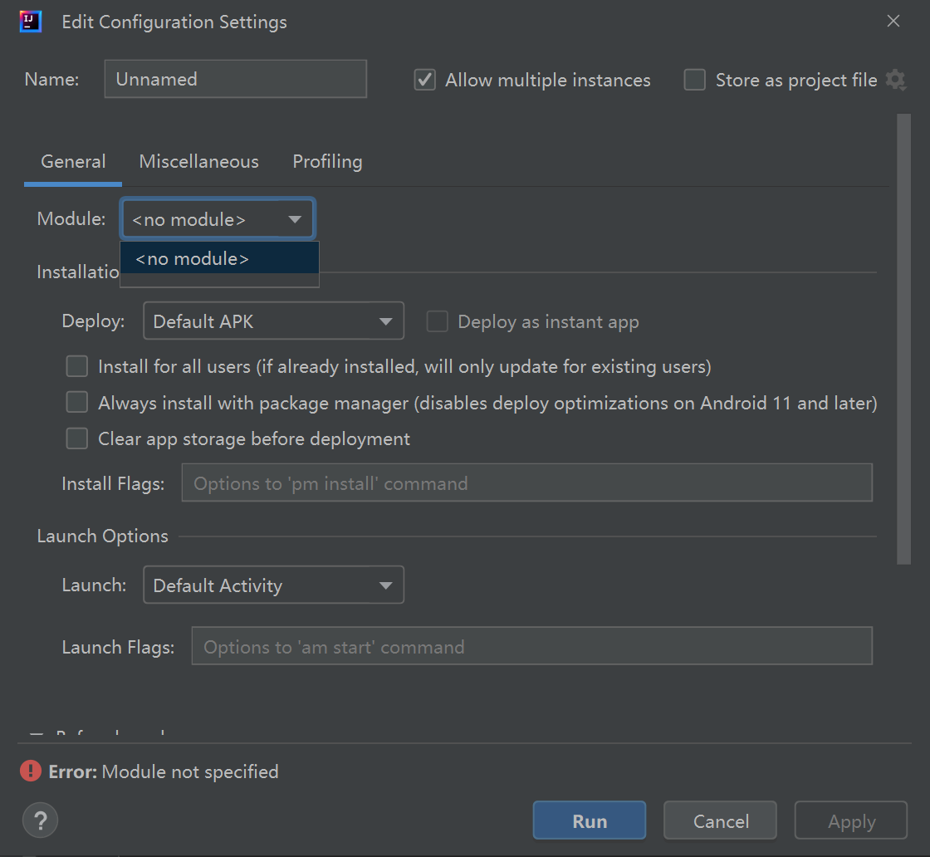The height and width of the screenshot is (857, 930).
Task: Open the Profiling tab
Action: click(327, 161)
